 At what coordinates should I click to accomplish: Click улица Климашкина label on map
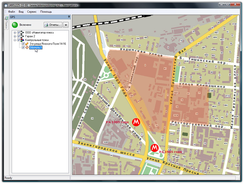pyautogui.click(x=202, y=85)
